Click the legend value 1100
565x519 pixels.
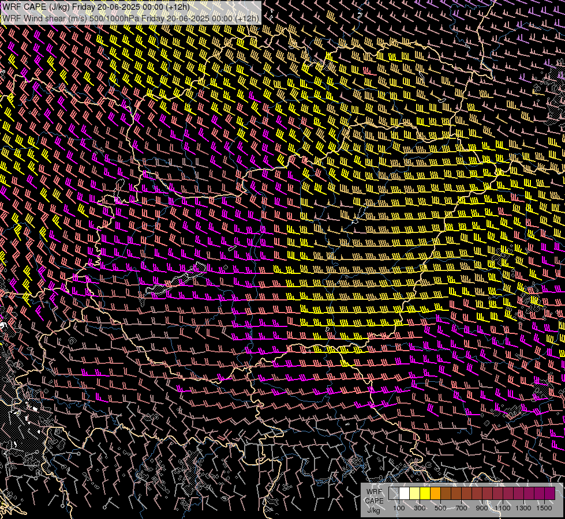tap(502, 508)
